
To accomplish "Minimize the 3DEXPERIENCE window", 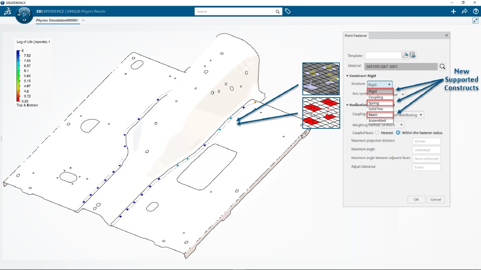I will point(452,2).
